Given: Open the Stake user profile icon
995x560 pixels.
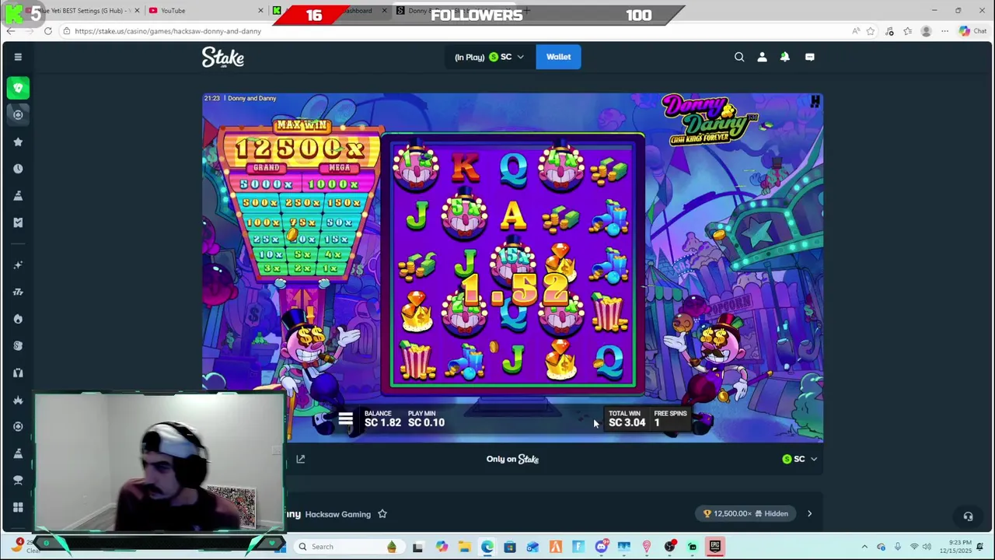Looking at the screenshot, I should (762, 57).
